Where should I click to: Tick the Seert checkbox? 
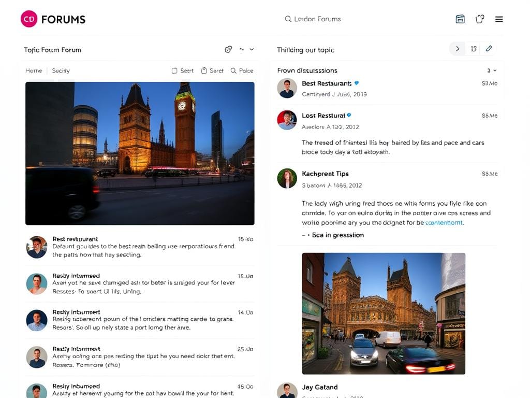click(x=174, y=70)
